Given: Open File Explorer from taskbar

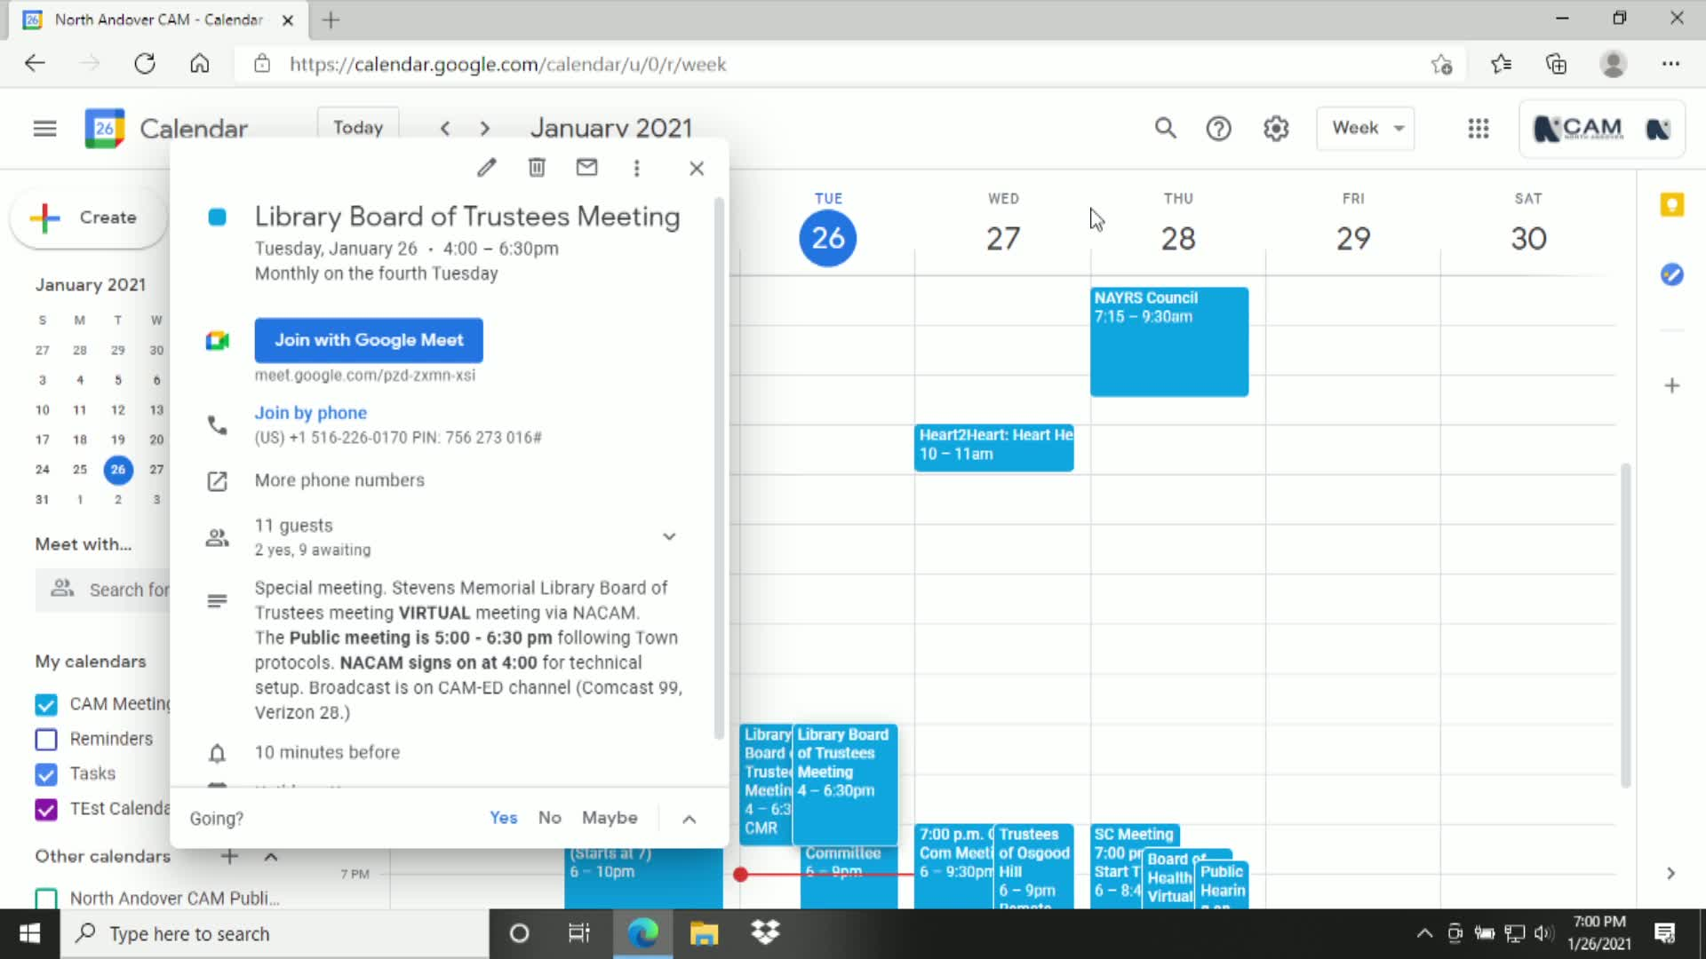Looking at the screenshot, I should point(704,933).
